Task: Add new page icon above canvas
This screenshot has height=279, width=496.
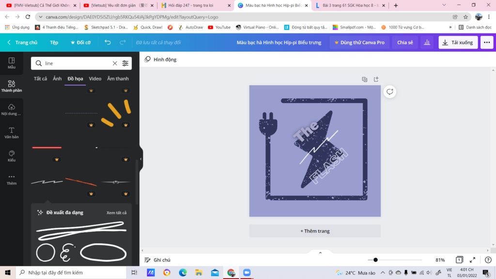Action: (x=376, y=79)
